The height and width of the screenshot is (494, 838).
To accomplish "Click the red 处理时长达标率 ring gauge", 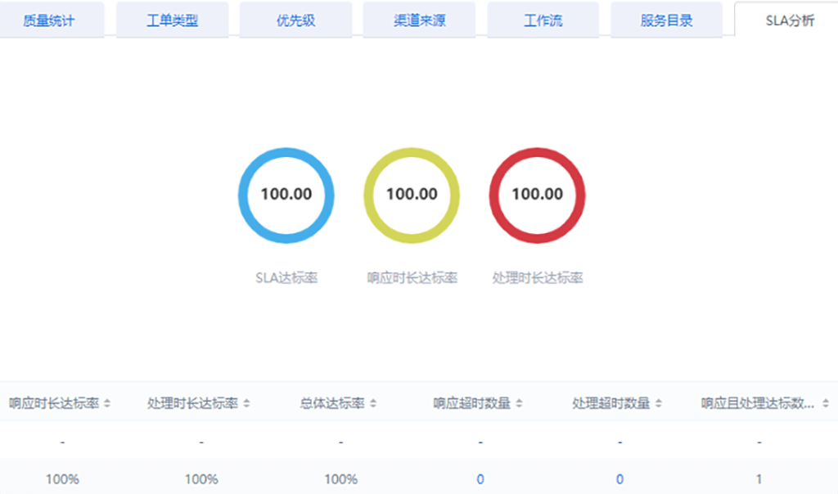I will [x=537, y=195].
